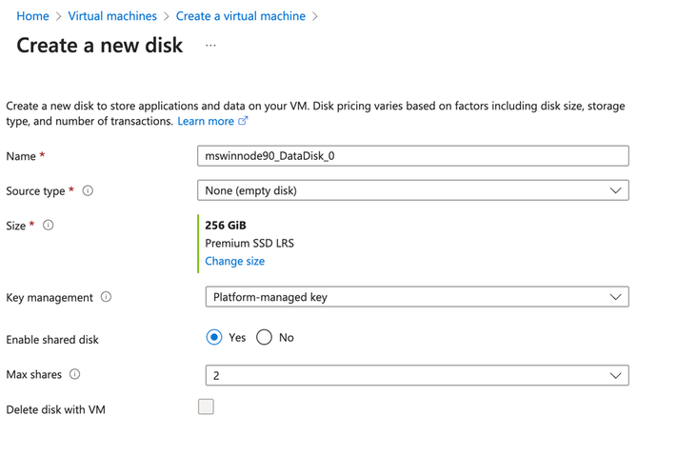Select Yes for Enable shared disk
Viewport: 677px width, 455px height.
(x=214, y=337)
